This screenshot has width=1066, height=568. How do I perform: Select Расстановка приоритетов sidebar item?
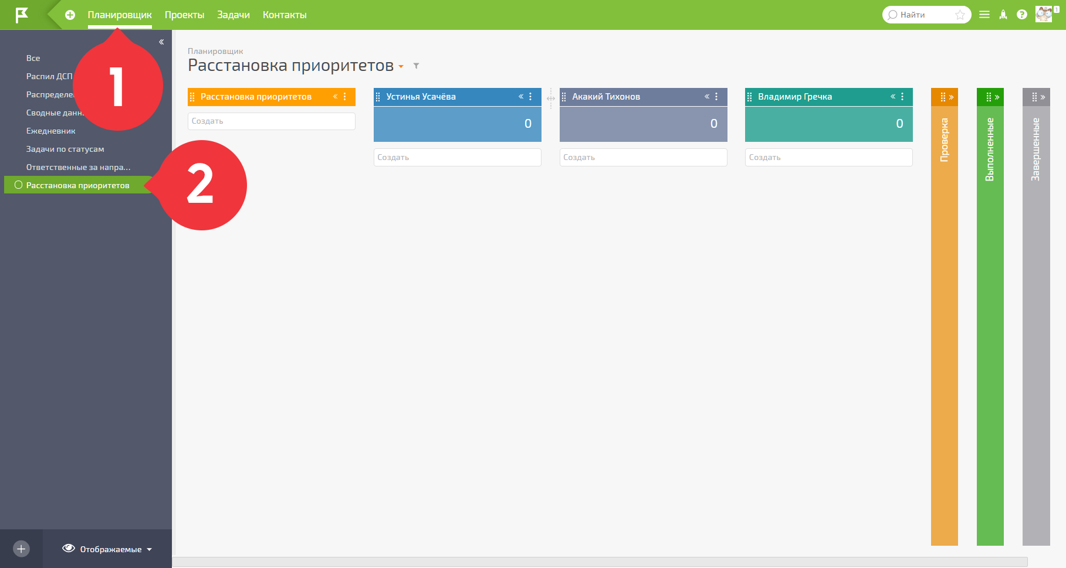[x=77, y=185]
